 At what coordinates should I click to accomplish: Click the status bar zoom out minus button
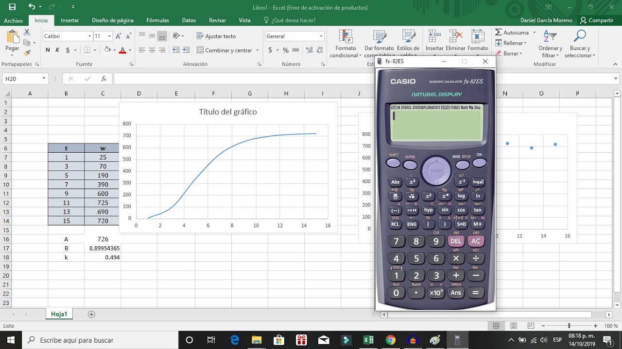(x=542, y=326)
